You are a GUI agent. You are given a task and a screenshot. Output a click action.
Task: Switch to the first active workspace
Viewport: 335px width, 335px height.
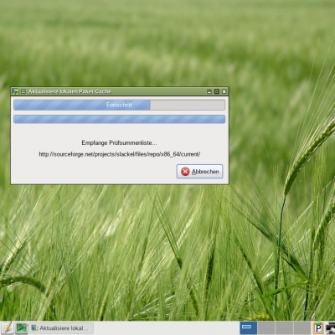(248, 328)
